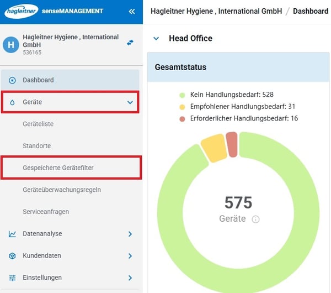The image size is (331, 293).
Task: Click the switch account arrows icon
Action: (130, 42)
